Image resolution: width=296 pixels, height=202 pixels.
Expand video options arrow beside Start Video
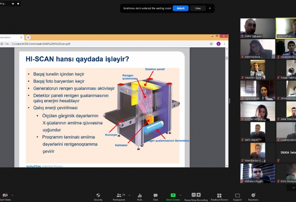pos(12,195)
